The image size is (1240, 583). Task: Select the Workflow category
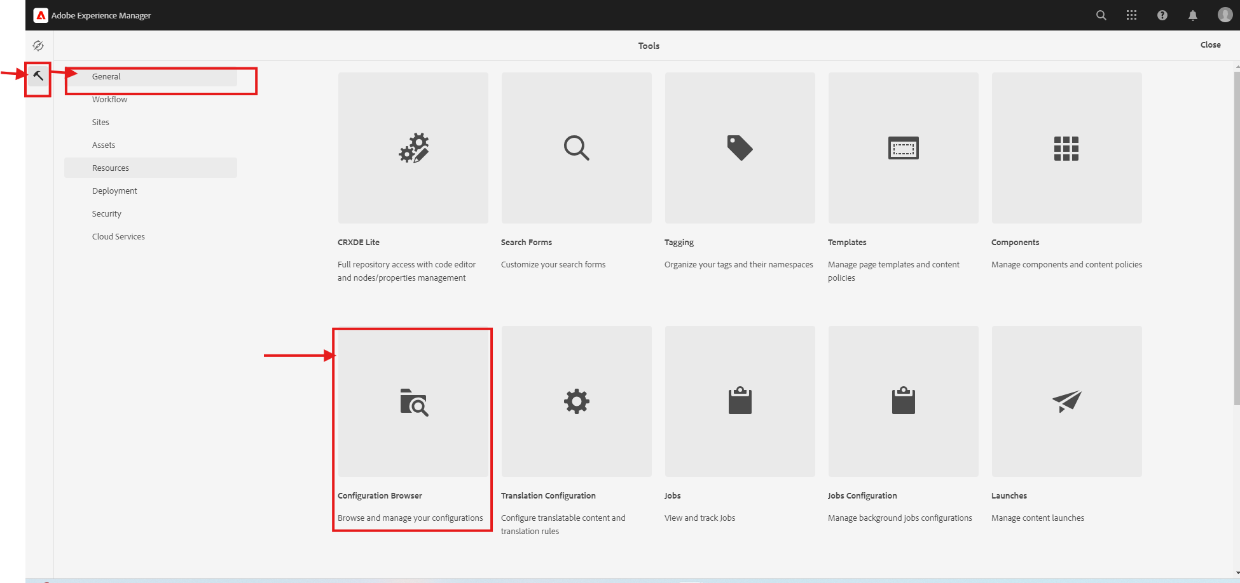[109, 100]
